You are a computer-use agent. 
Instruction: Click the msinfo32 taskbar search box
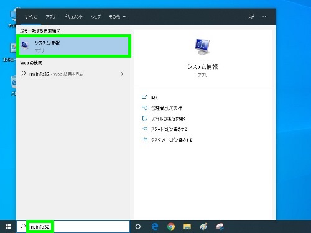tap(73, 227)
